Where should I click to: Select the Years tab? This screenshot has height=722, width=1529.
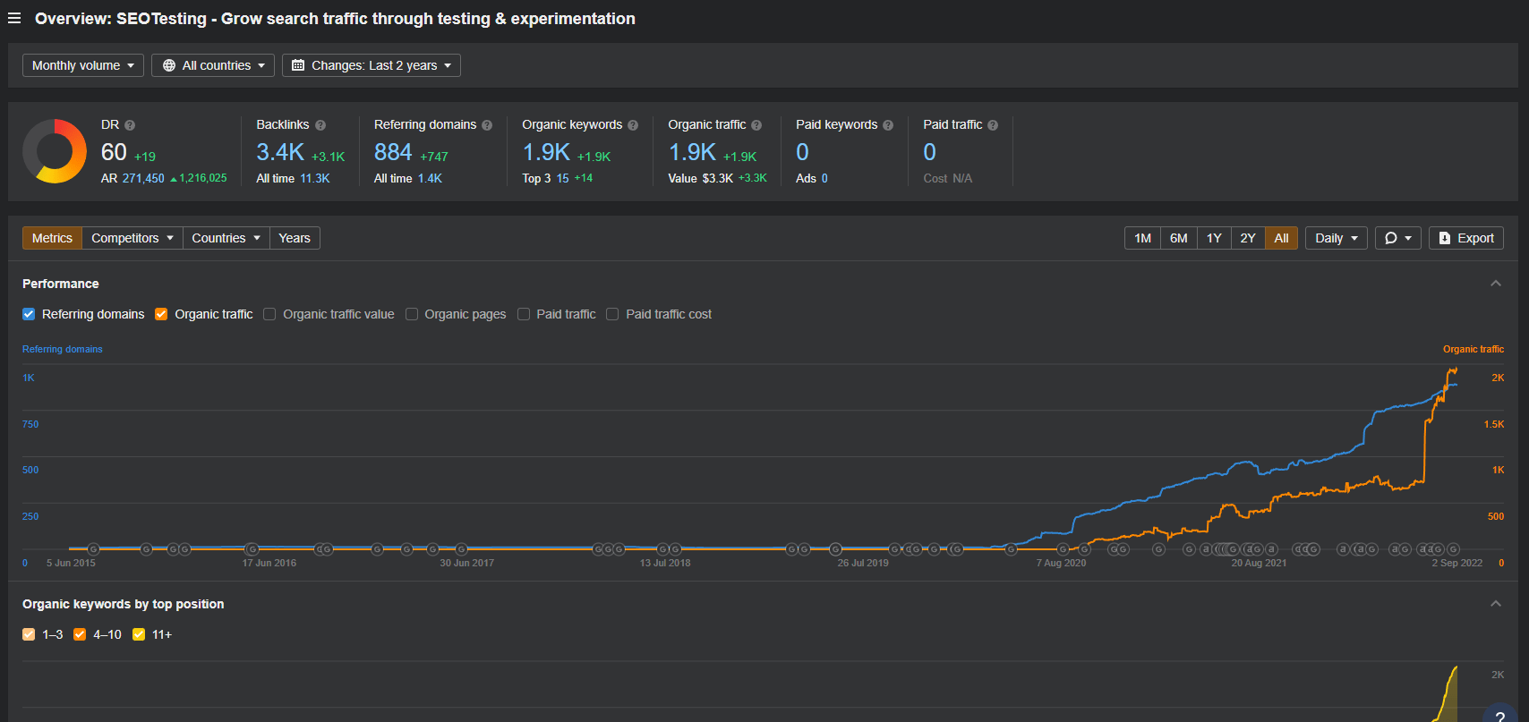(x=295, y=238)
